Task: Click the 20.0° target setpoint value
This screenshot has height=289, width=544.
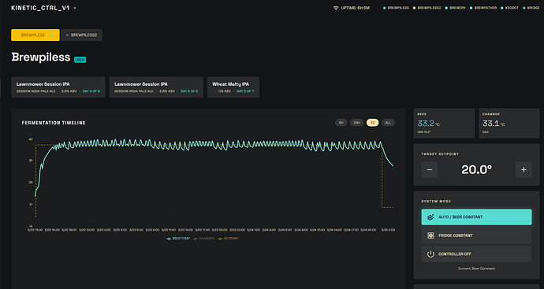Action: (476, 170)
